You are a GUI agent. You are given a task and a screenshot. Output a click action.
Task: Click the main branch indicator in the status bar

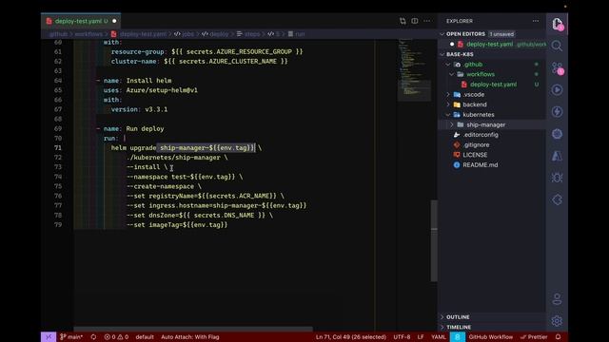point(71,337)
